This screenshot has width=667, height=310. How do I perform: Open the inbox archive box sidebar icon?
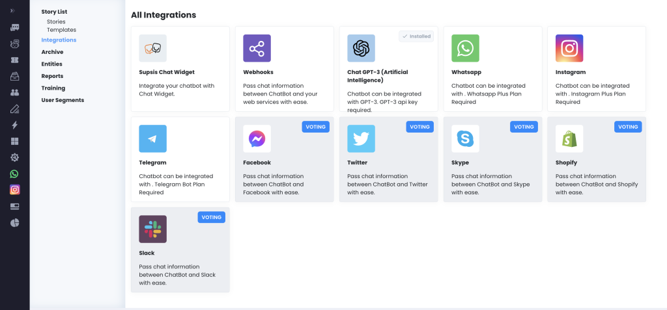pos(15,77)
